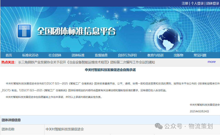This screenshot has width=220, height=135.
Task: Click the 热点关注 label
Action: (x=9, y=62)
